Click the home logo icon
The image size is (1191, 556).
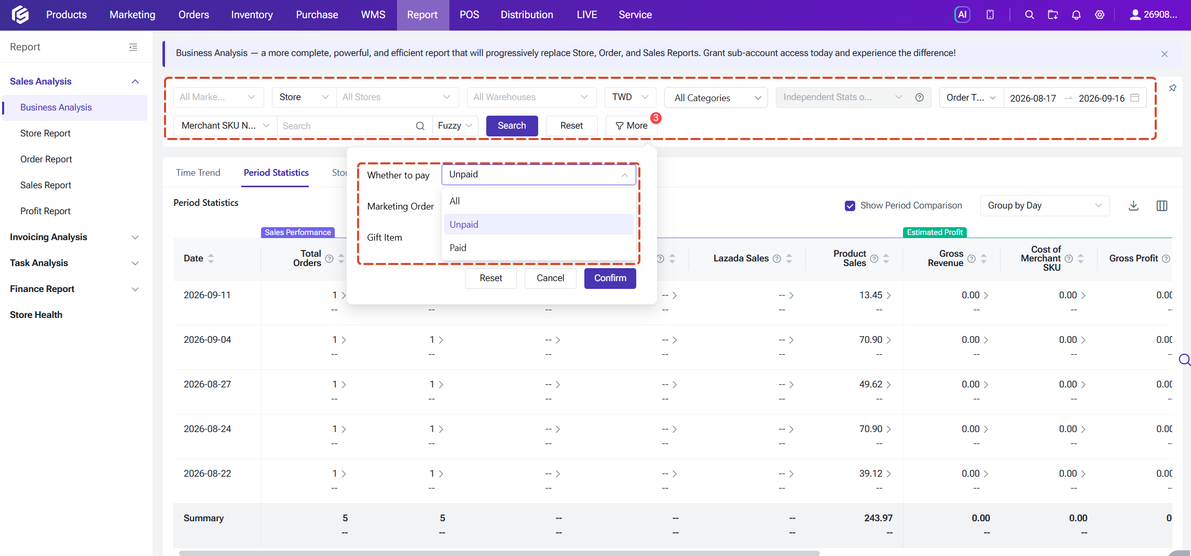point(20,15)
